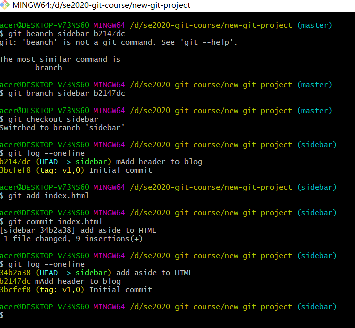Click the 'git checkout sidebar' command line
355x328 pixels.
pyautogui.click(x=49, y=119)
